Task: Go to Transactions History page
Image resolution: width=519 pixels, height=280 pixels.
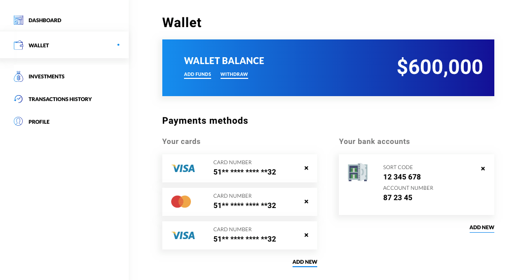Action: 60,99
